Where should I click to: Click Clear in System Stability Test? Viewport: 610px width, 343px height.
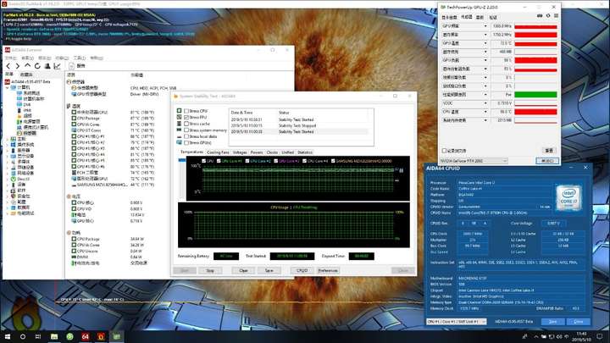tap(243, 270)
